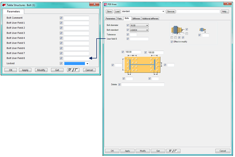Click the bolt assembly illustration icon
Viewport: 235px width, 157px height.
[178, 30]
